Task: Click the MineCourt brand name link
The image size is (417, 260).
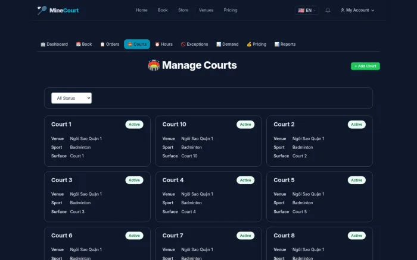Action: pos(64,10)
